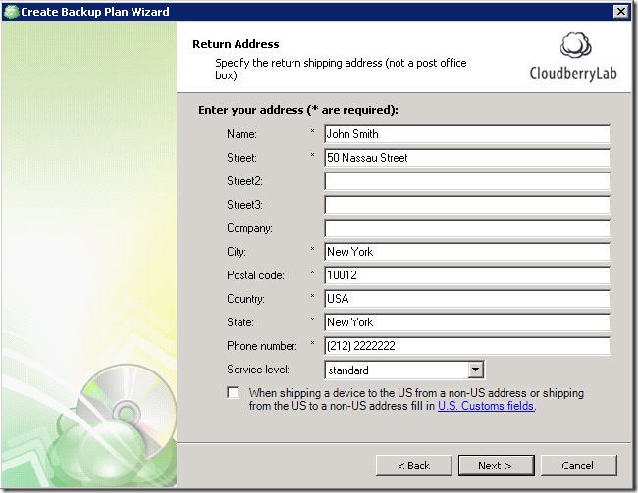The height and width of the screenshot is (493, 638).
Task: Open the Service level dropdown arrow
Action: click(x=475, y=370)
